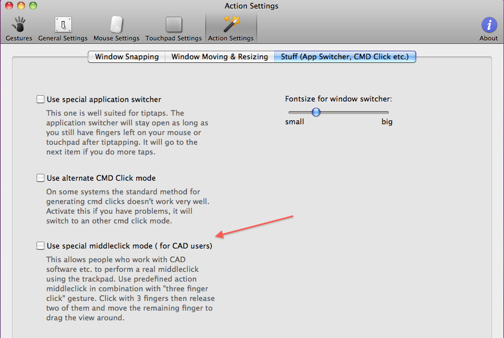Select the Stuff (App Switcher, CMD Click etc.) tab
The image size is (504, 338).
coord(344,56)
